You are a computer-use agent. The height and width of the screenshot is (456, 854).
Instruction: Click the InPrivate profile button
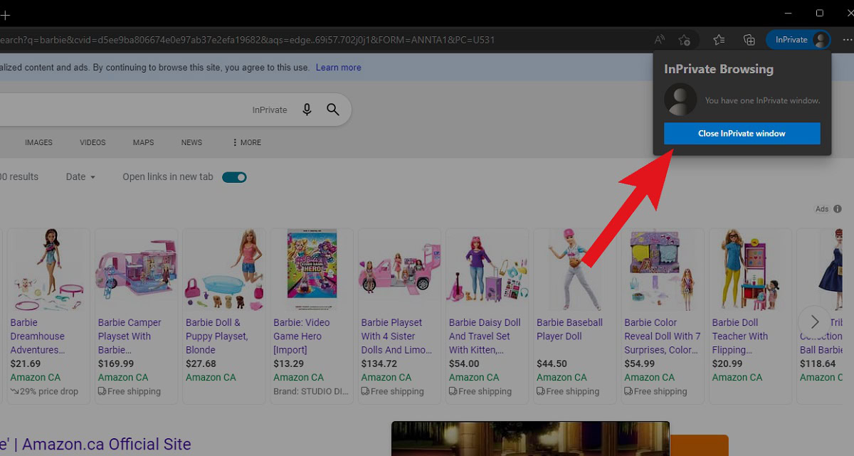[798, 40]
